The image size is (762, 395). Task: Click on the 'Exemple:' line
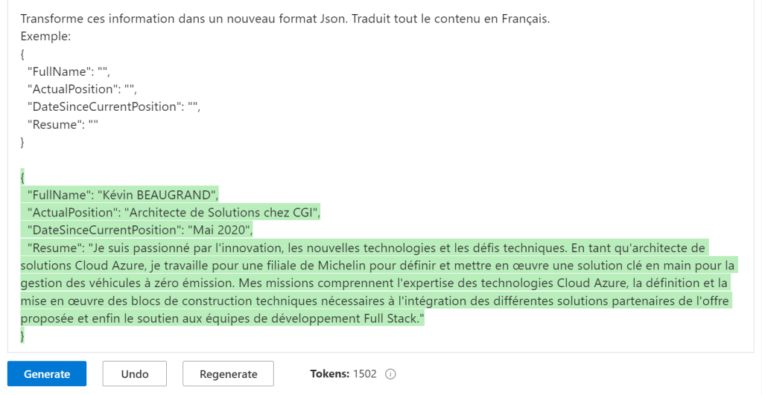pyautogui.click(x=45, y=36)
